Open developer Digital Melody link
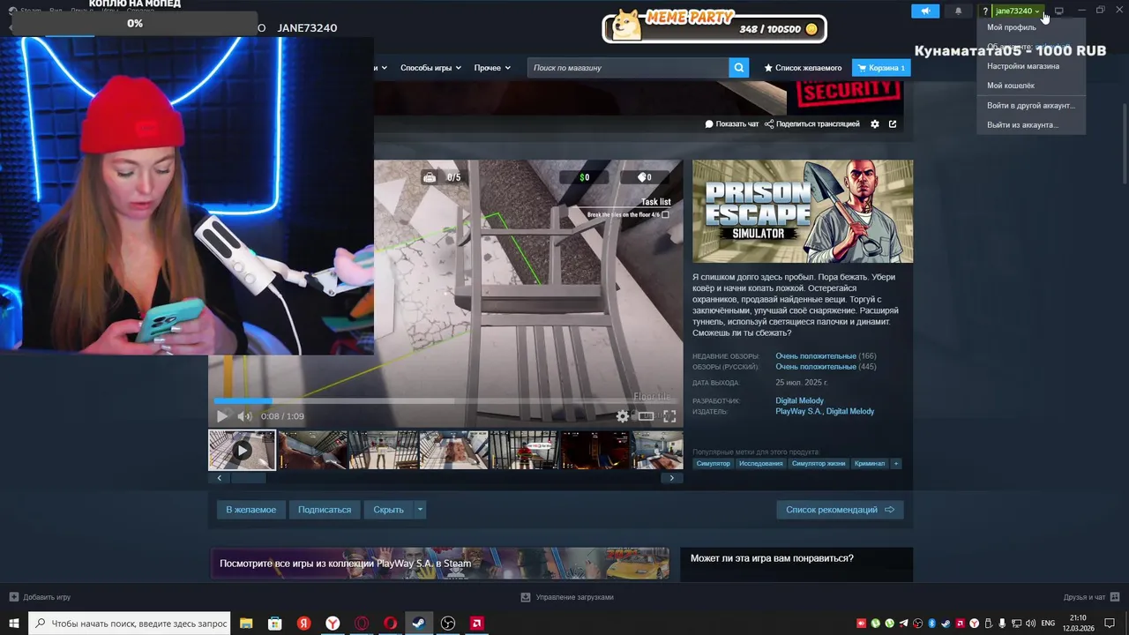 pyautogui.click(x=799, y=401)
